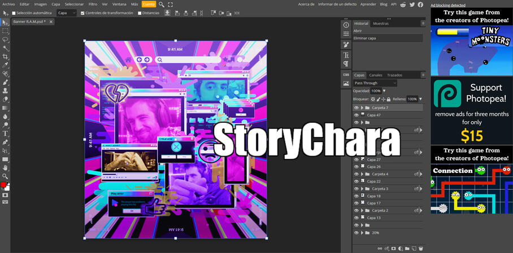This screenshot has width=513, height=253.
Task: Delete layer using the trash icon
Action: 421,248
